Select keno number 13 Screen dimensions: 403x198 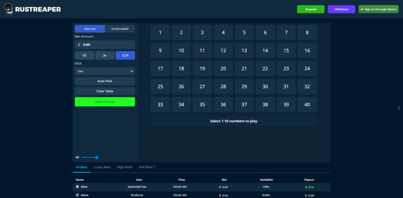244,51
